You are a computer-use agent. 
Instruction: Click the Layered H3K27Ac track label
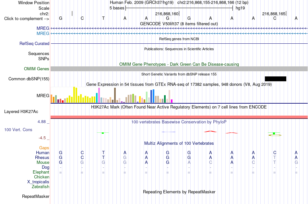(x=21, y=112)
